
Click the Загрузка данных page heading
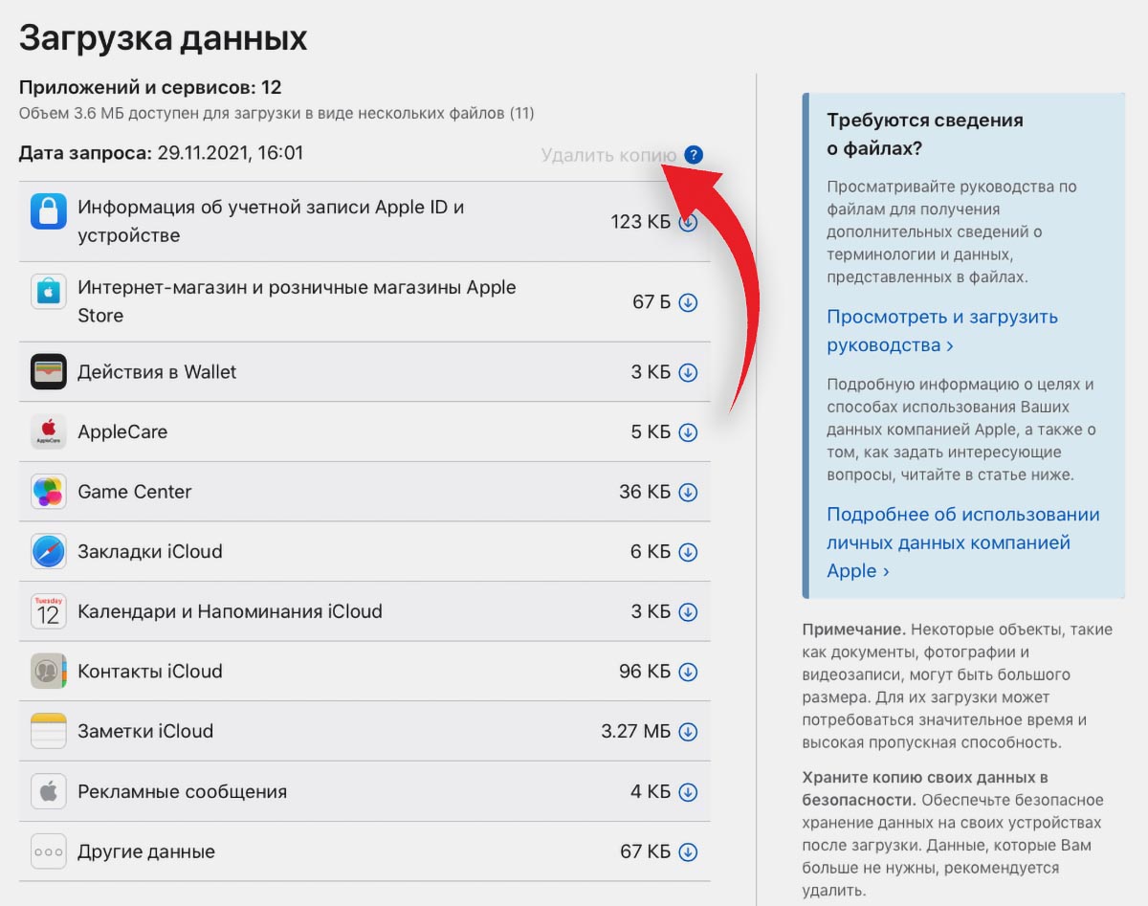[164, 38]
